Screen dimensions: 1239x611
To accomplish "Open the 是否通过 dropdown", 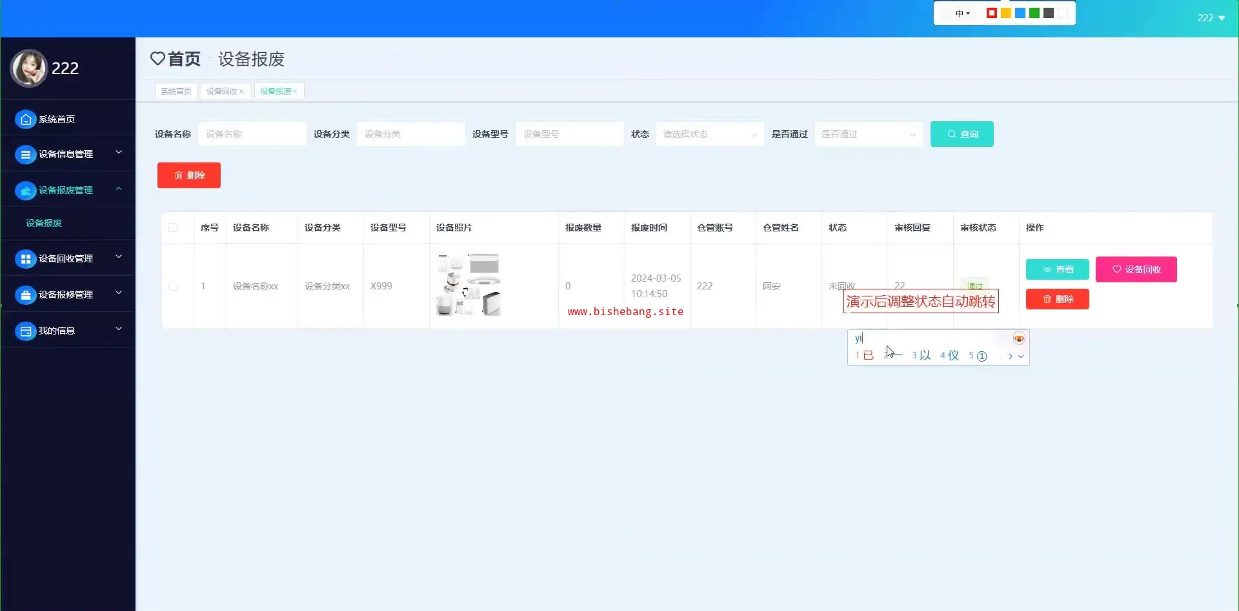I will tap(868, 134).
